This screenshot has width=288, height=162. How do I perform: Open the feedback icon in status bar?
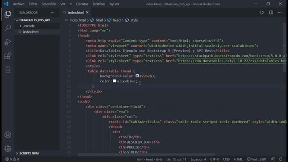(273, 159)
